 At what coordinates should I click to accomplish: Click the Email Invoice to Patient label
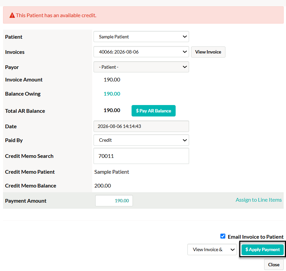coord(255,237)
